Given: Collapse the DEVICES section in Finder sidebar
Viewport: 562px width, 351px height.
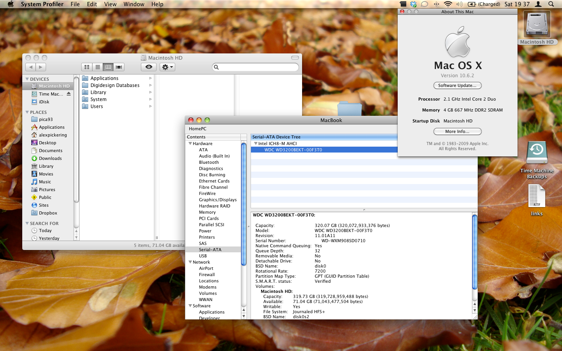Looking at the screenshot, I should click(27, 79).
